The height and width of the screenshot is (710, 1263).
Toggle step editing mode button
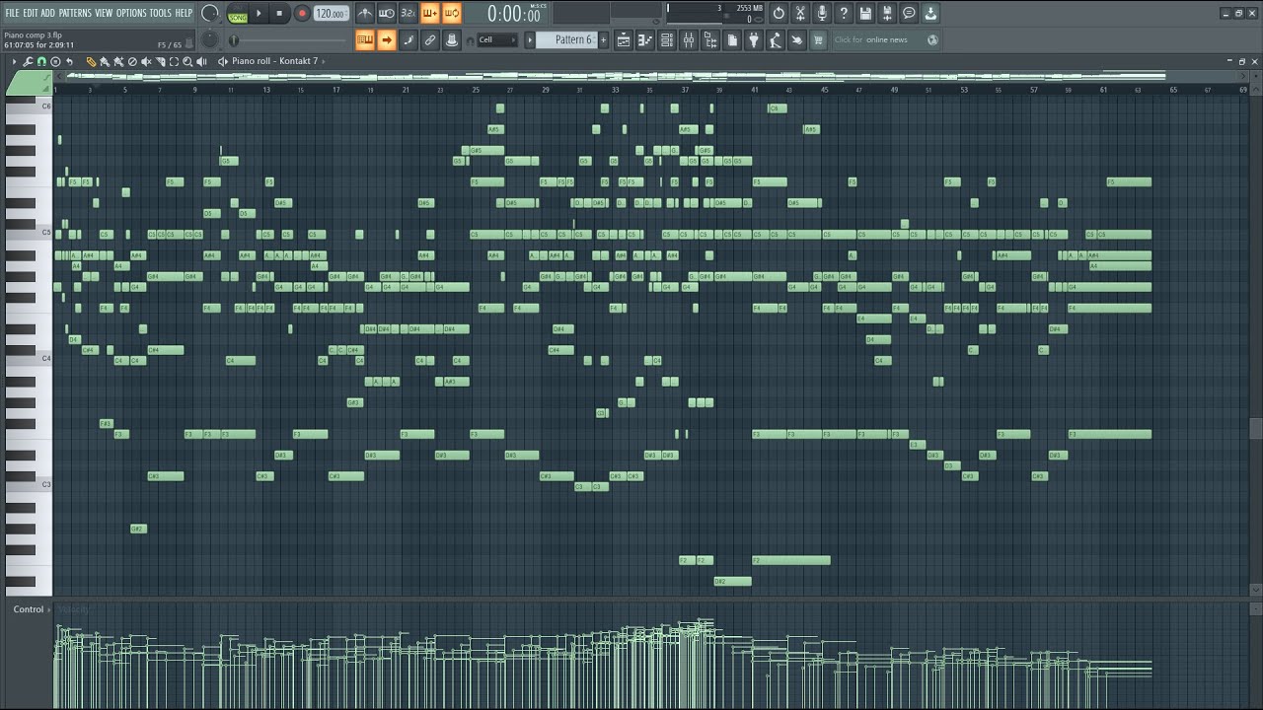tap(409, 40)
